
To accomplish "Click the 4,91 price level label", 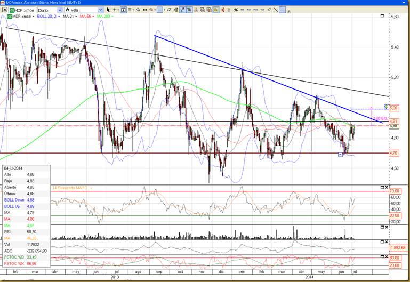I will 394,121.
